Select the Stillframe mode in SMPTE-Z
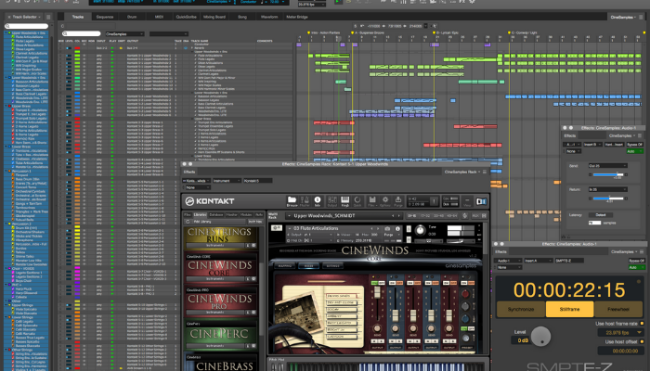This screenshot has height=371, width=650. click(x=568, y=308)
